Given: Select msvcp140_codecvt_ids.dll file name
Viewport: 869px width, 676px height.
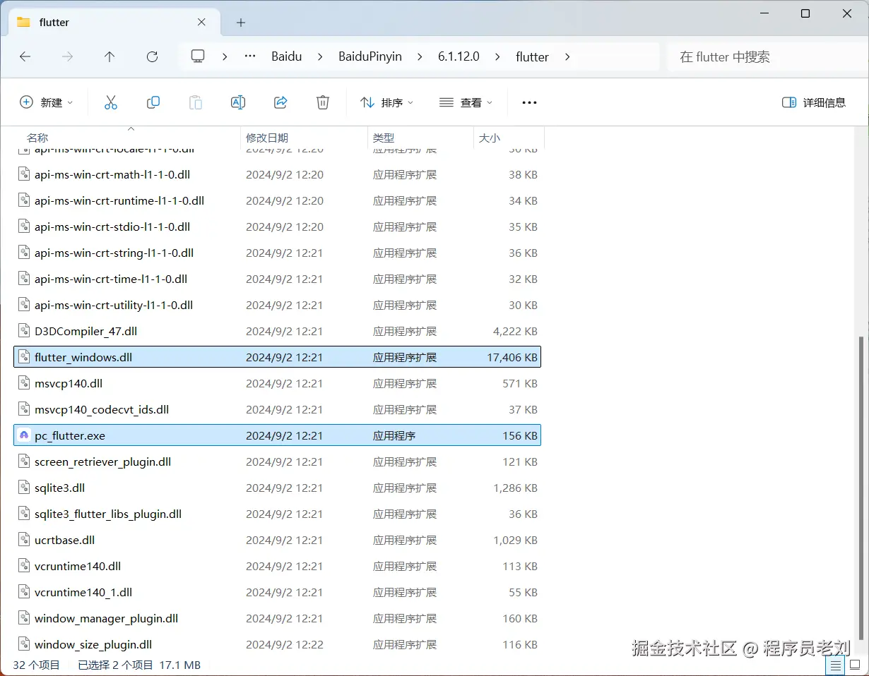Looking at the screenshot, I should pos(102,409).
